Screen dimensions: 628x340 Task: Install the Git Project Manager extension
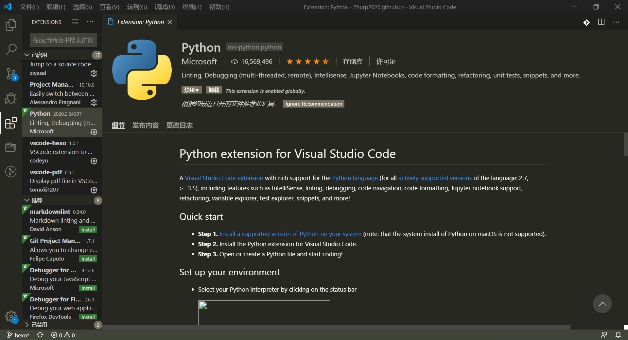pos(88,259)
